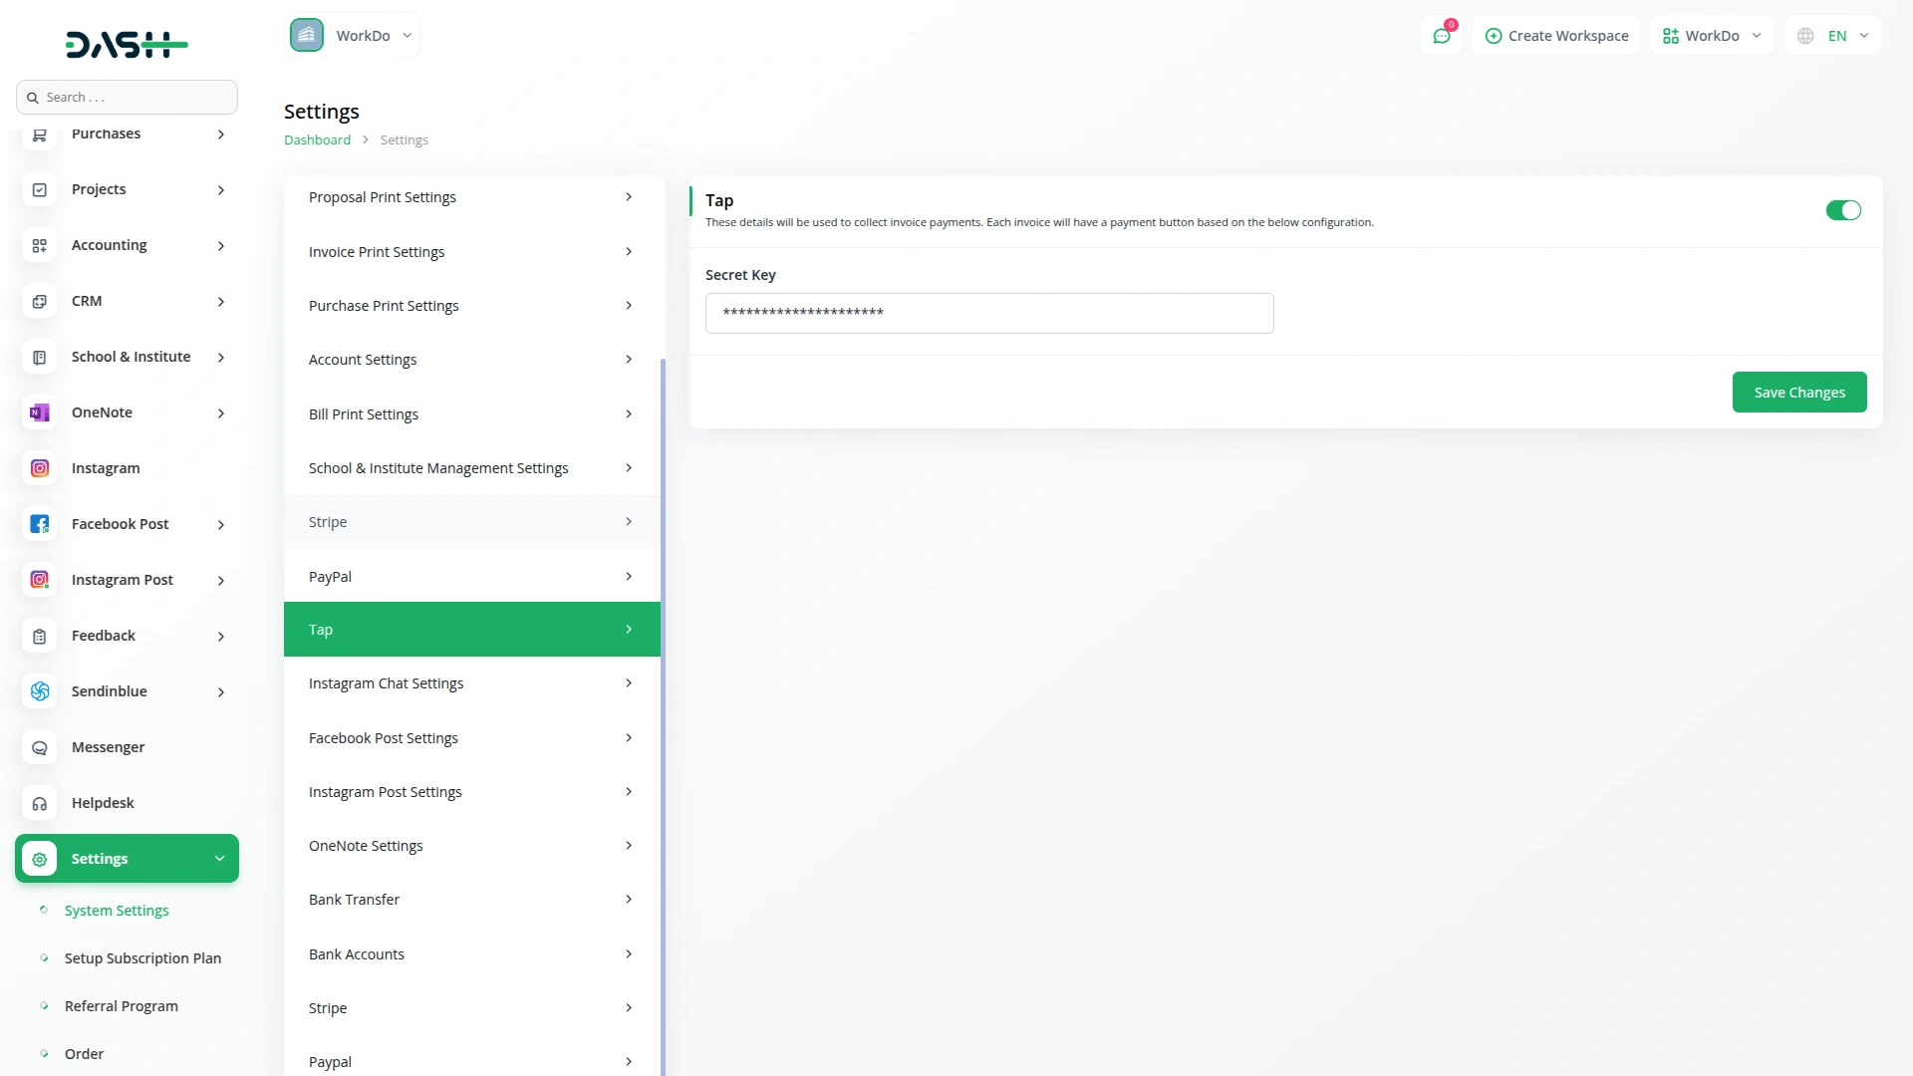Viewport: 1913px width, 1076px height.
Task: Click the Facebook Post sidebar icon
Action: (x=40, y=524)
